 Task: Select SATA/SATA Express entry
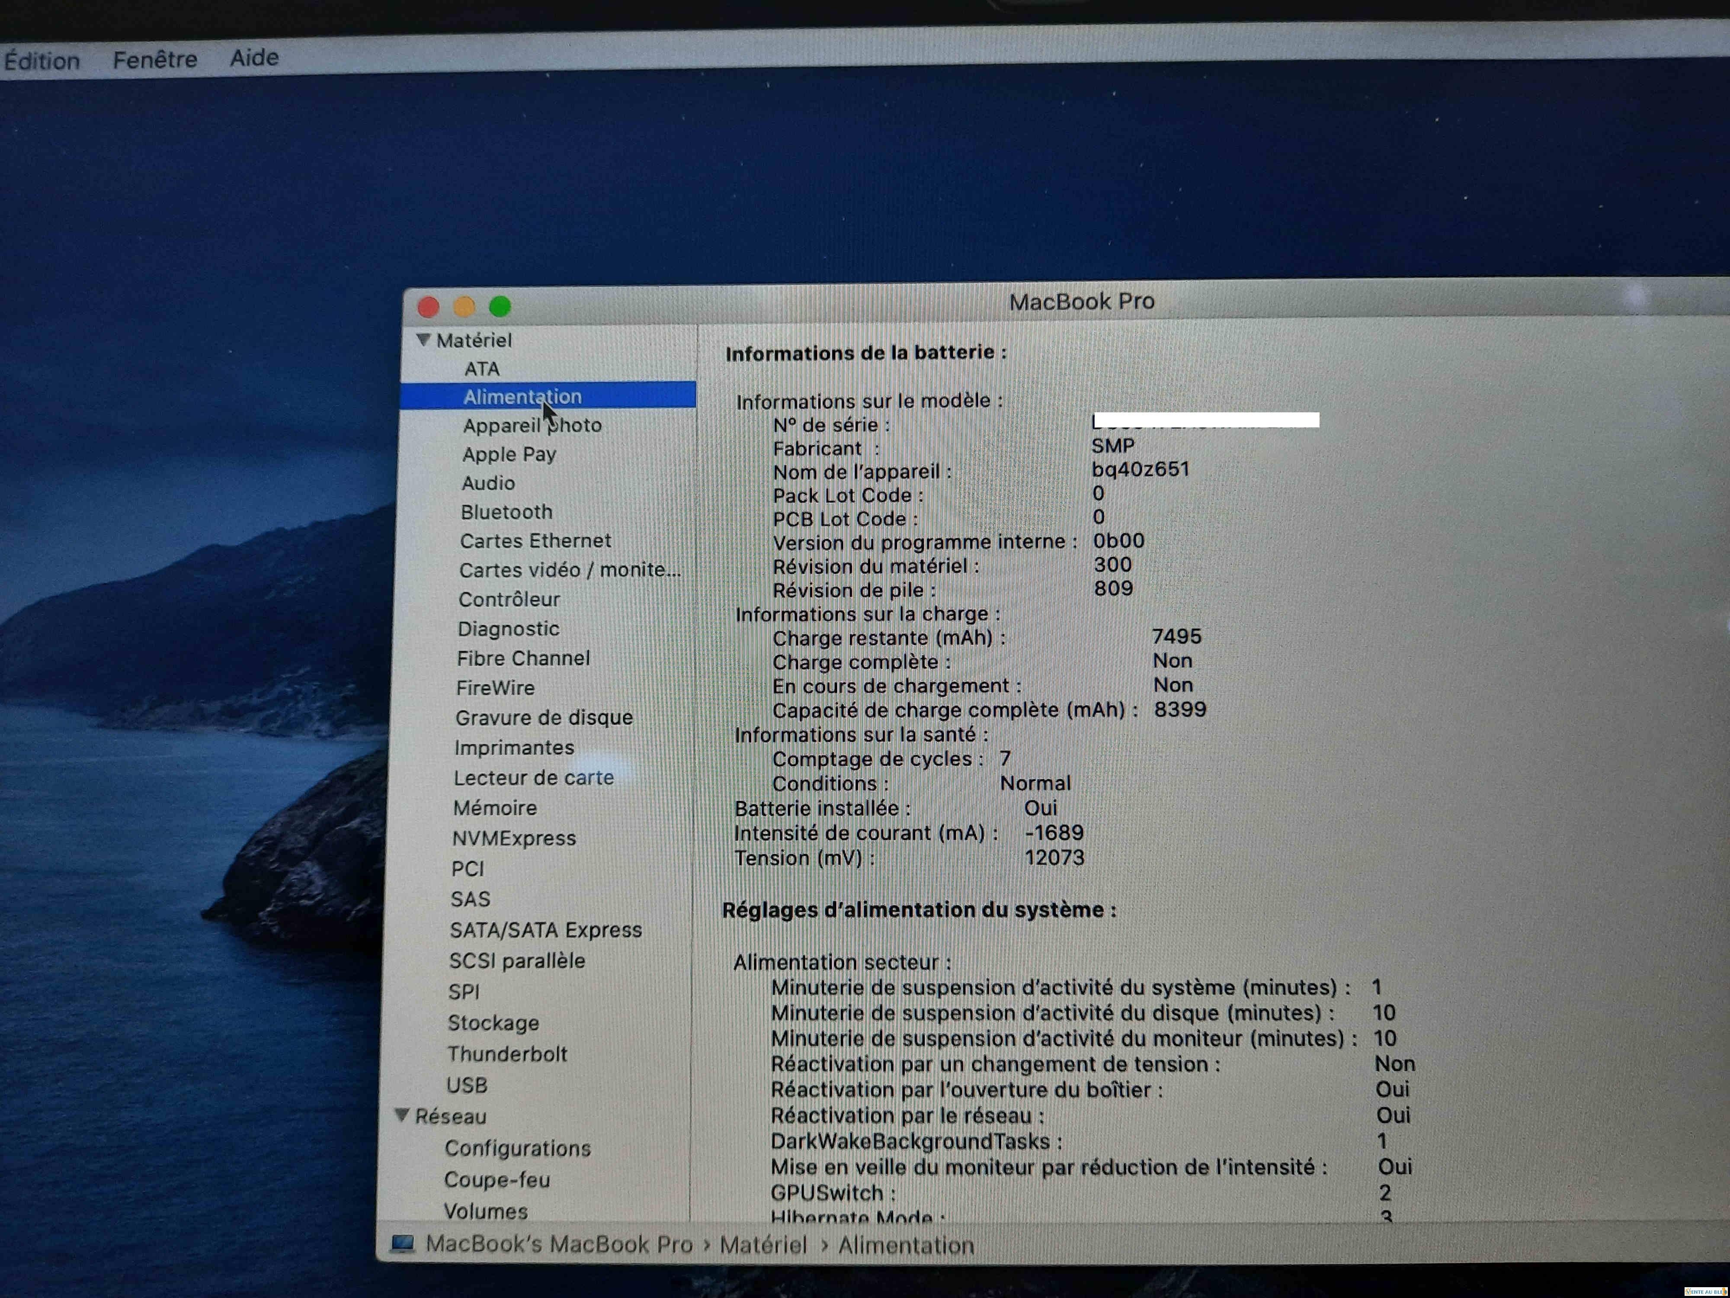coord(546,930)
